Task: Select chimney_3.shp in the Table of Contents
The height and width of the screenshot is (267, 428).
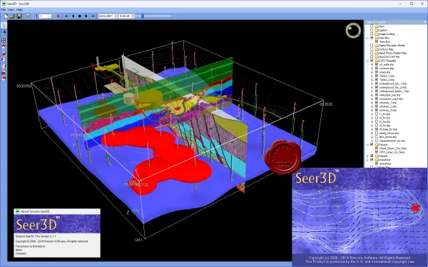Action: (x=388, y=110)
